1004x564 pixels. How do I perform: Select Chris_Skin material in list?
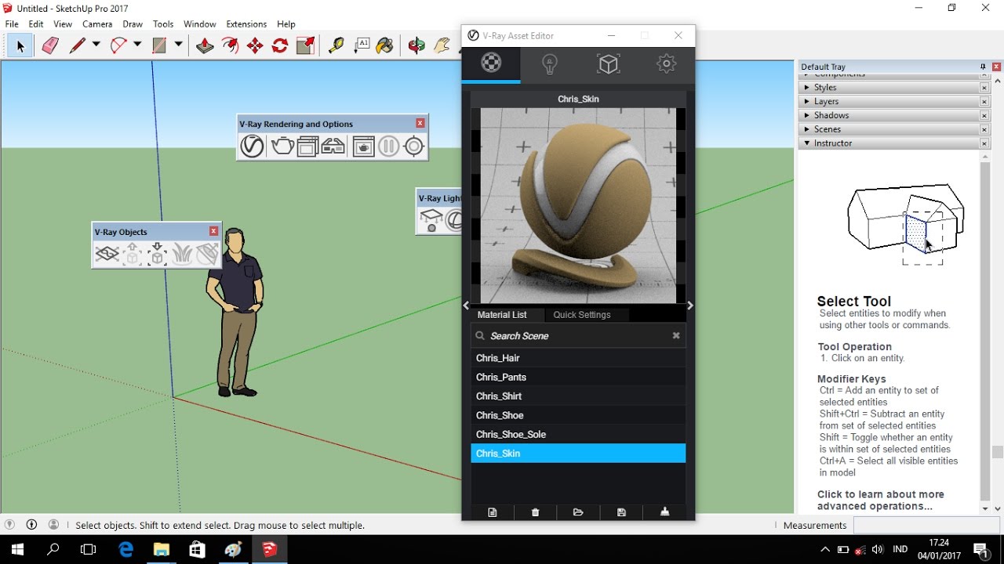578,454
